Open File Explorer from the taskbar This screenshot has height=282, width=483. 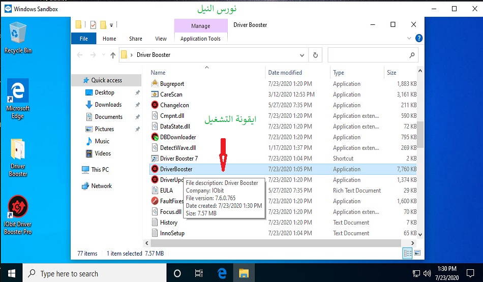[x=244, y=273]
